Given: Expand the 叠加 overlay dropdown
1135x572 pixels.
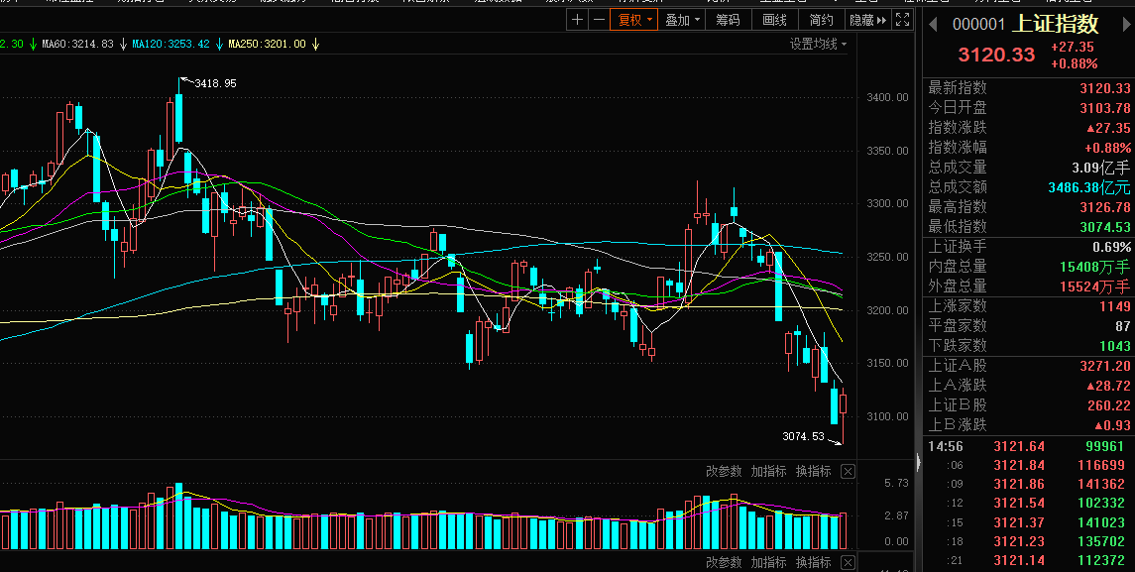Looking at the screenshot, I should pos(682,20).
